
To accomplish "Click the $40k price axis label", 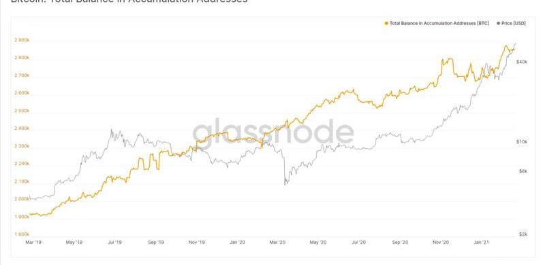I will coord(522,62).
